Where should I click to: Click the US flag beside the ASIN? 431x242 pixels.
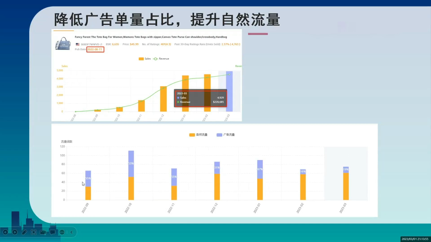[x=77, y=44]
